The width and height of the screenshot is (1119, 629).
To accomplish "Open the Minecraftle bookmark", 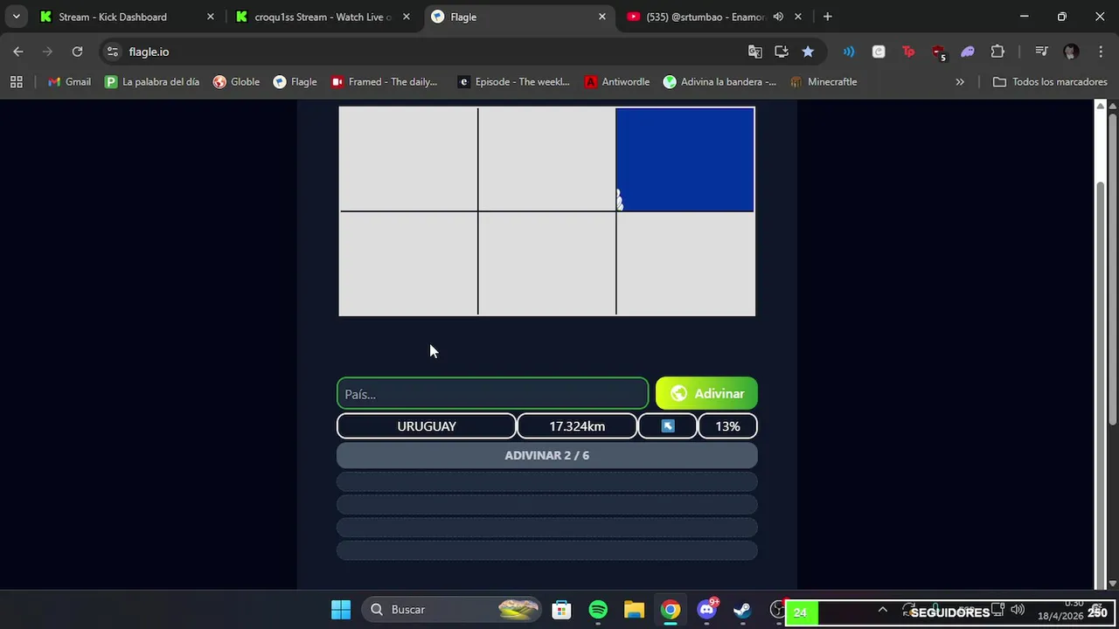I will (824, 81).
